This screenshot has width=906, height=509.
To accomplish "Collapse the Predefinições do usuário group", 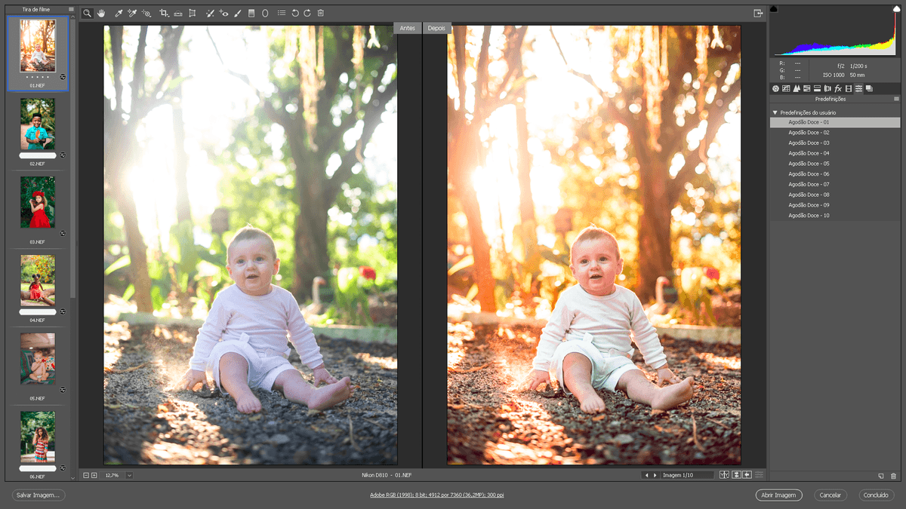I will point(775,112).
